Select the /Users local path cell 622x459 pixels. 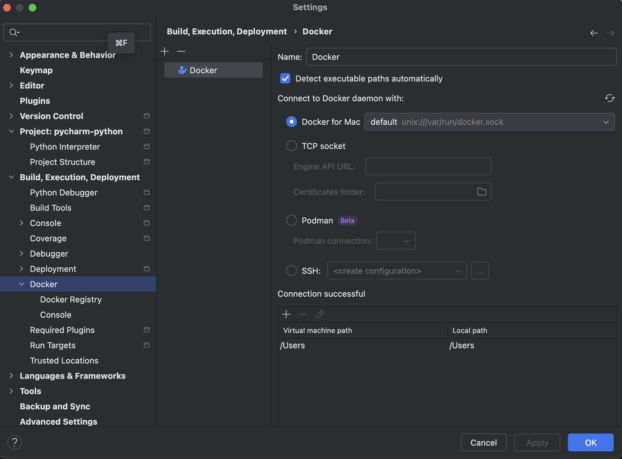pyautogui.click(x=532, y=345)
